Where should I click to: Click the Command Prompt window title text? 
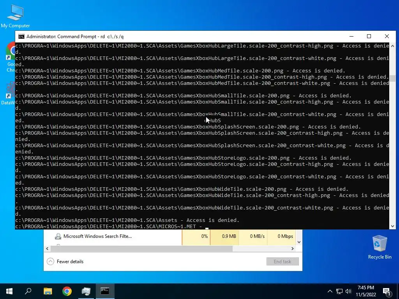pos(75,37)
